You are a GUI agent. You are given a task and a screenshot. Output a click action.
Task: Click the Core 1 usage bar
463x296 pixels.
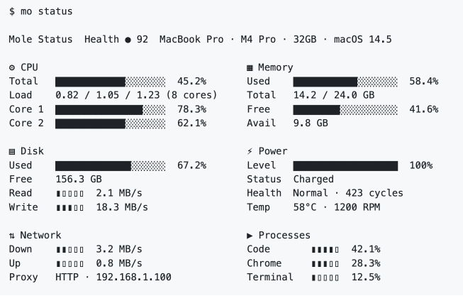pos(110,109)
